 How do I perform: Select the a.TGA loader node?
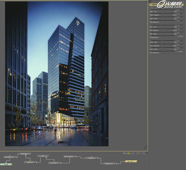6,164
